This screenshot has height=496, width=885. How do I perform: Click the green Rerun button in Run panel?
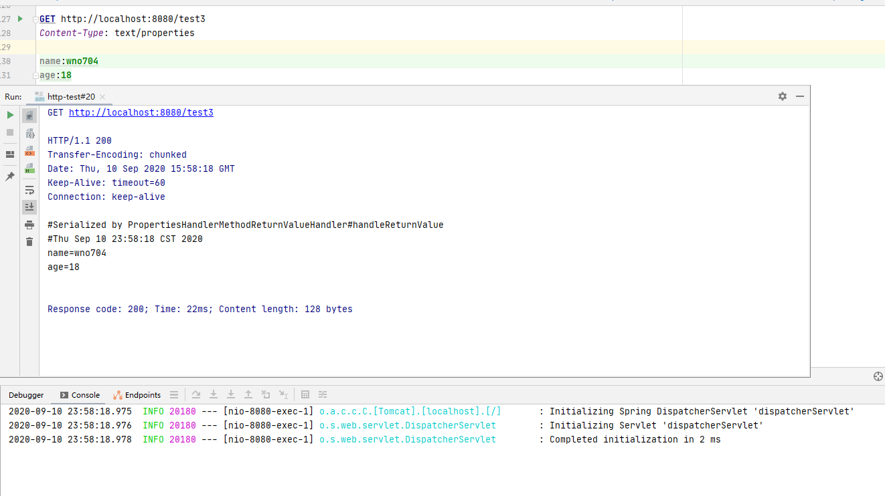(10, 115)
